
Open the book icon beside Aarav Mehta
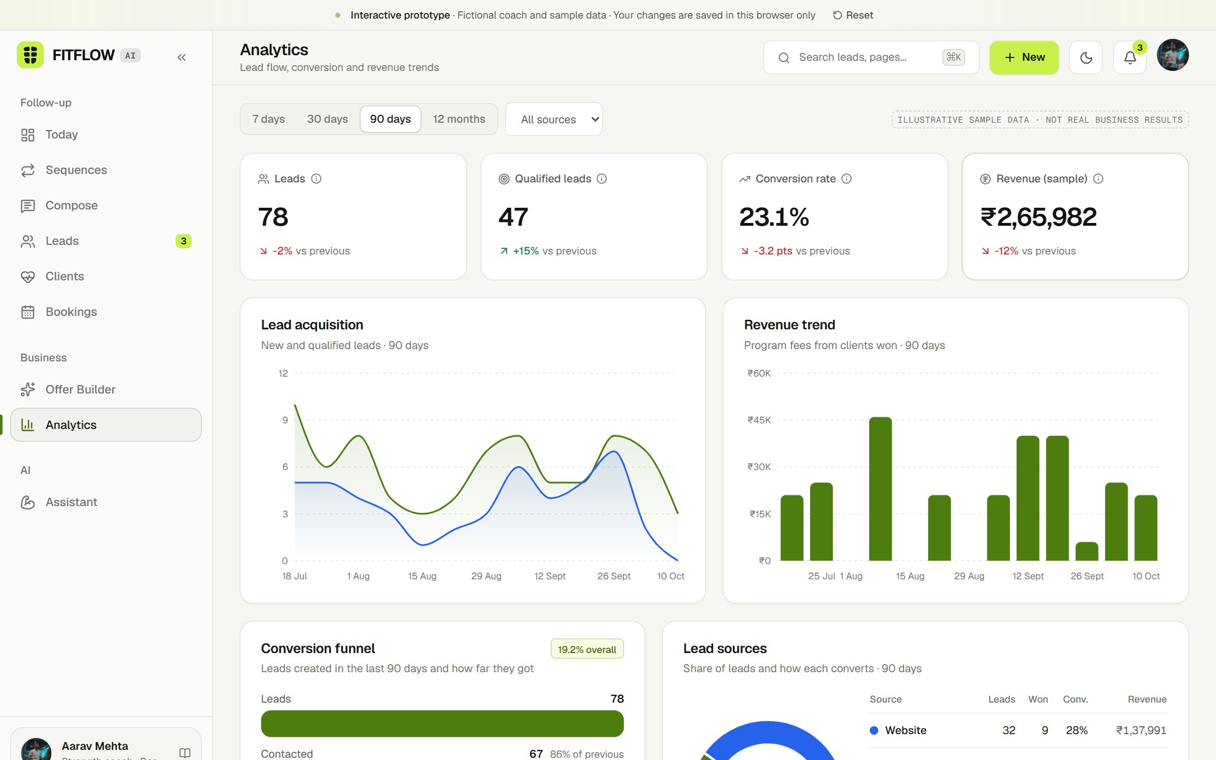point(185,753)
